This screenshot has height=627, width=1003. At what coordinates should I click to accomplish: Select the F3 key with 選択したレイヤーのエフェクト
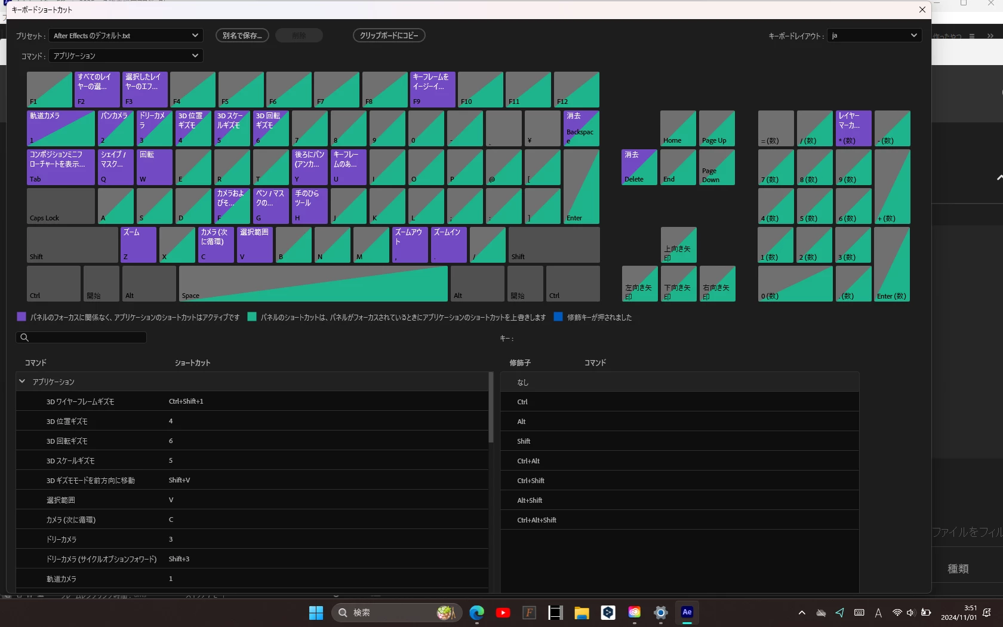pos(145,90)
